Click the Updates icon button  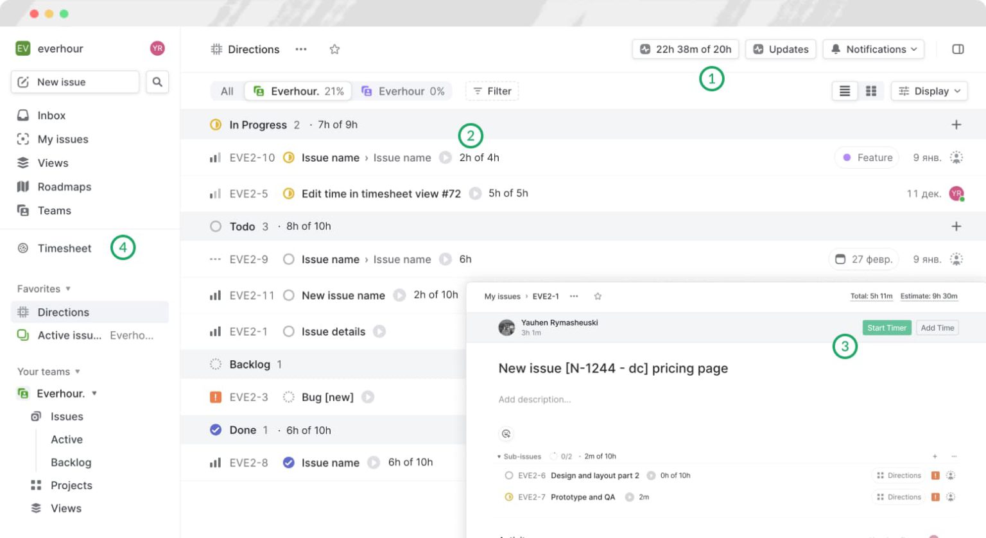pyautogui.click(x=781, y=49)
